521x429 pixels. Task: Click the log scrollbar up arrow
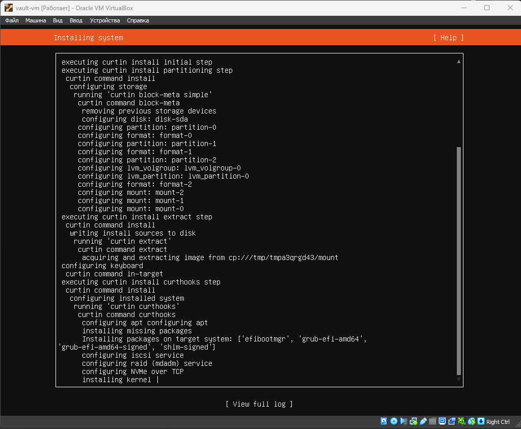point(458,62)
